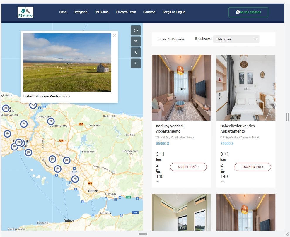This screenshot has height=237, width=290.
Task: Click the Sarıyer land photo in the map popup
Action: tap(67, 62)
